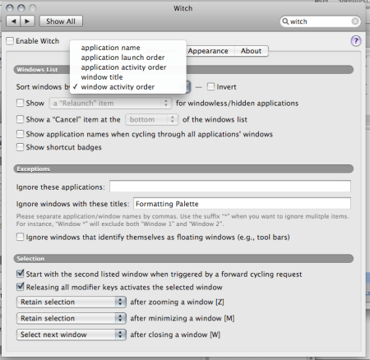Open Select next window dropdown

[x=72, y=335]
